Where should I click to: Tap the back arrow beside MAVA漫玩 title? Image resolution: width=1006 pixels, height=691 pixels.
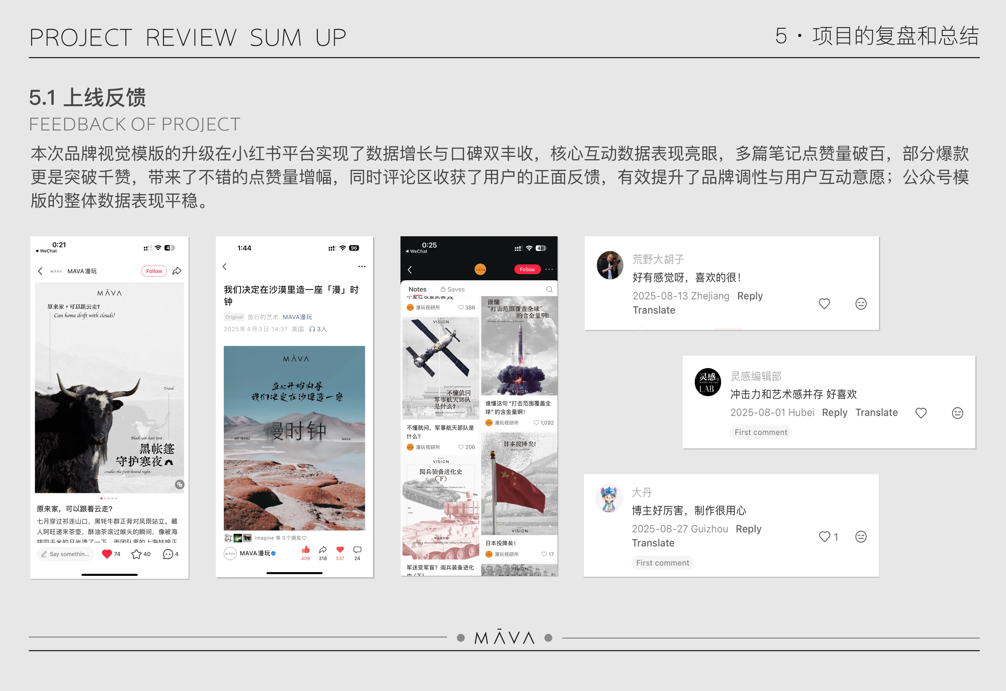pos(40,271)
